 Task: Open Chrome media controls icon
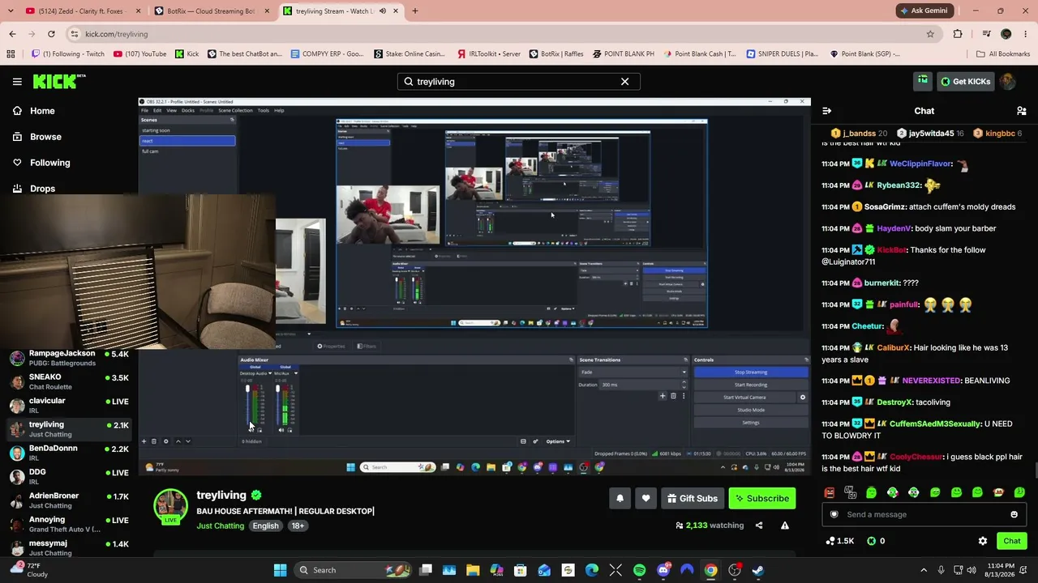point(986,34)
